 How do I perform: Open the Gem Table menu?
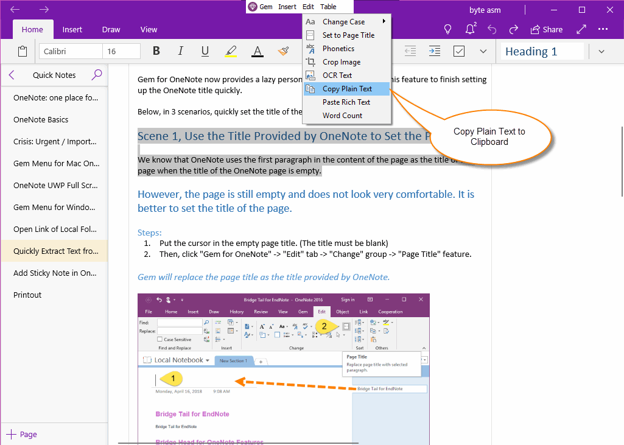coord(328,7)
